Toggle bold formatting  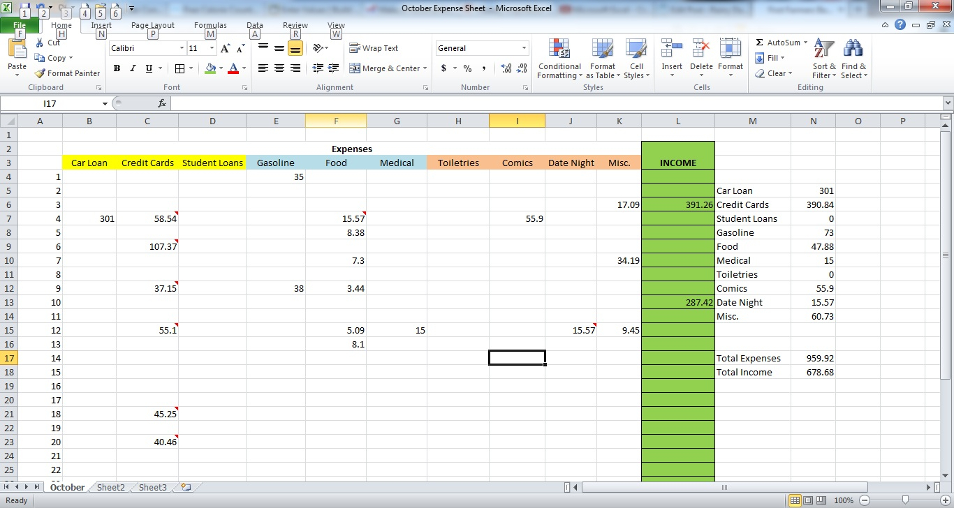pyautogui.click(x=117, y=68)
